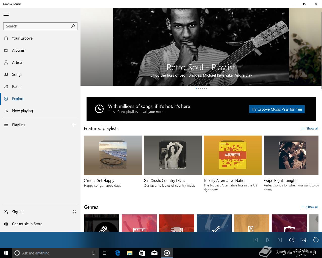Viewport: 322px width, 258px height.
Task: Open the Radio page
Action: click(x=40, y=87)
